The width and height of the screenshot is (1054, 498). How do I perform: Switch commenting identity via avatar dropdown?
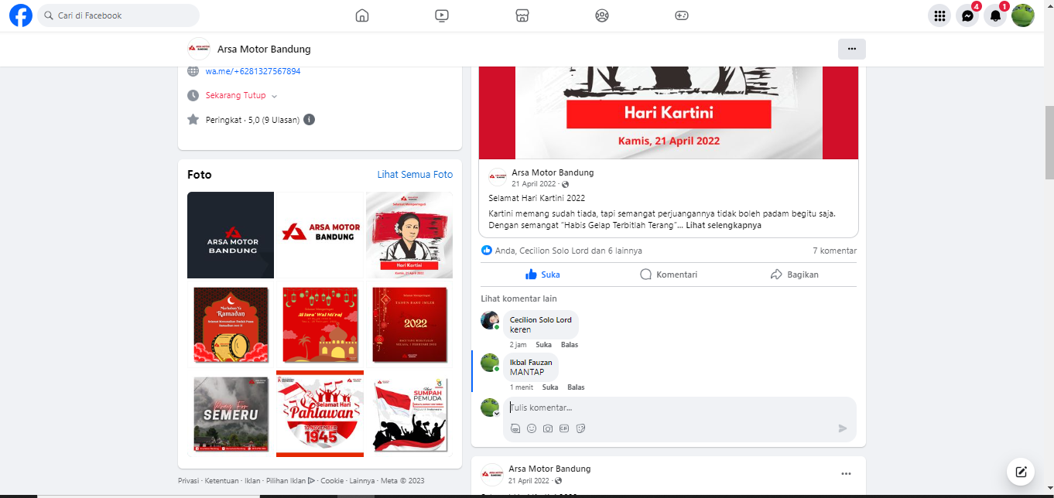(x=490, y=408)
